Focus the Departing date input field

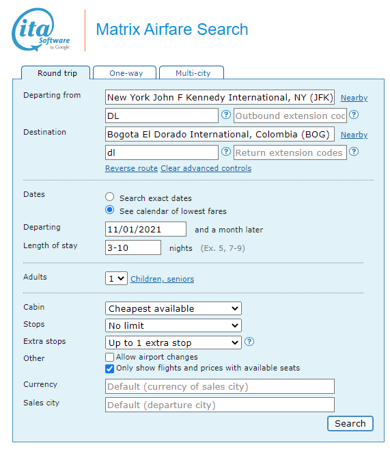(145, 229)
